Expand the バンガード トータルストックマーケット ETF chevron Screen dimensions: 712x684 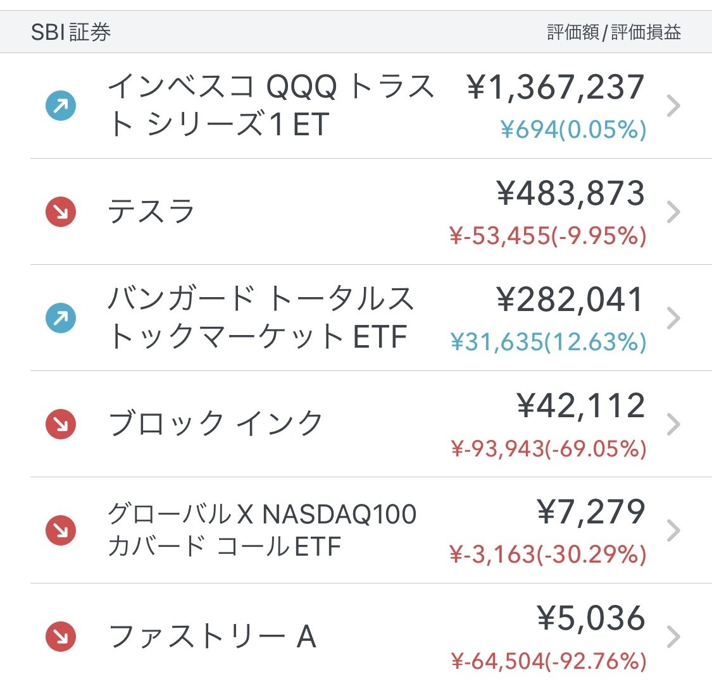click(673, 318)
